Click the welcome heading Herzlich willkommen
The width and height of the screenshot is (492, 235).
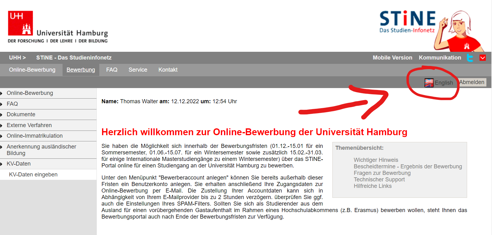coord(254,132)
